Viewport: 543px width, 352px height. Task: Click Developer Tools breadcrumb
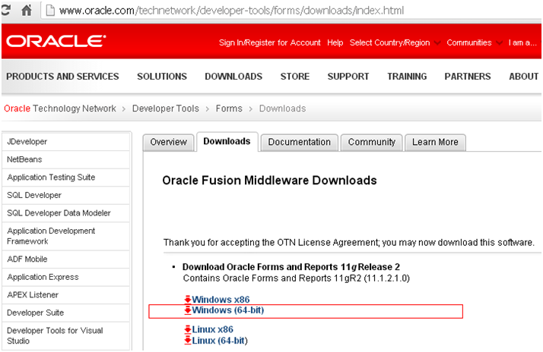point(166,108)
